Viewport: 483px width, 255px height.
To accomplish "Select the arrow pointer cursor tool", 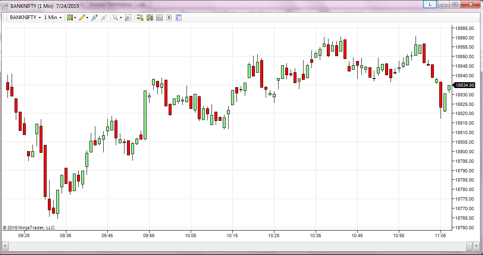I will pos(115,17).
